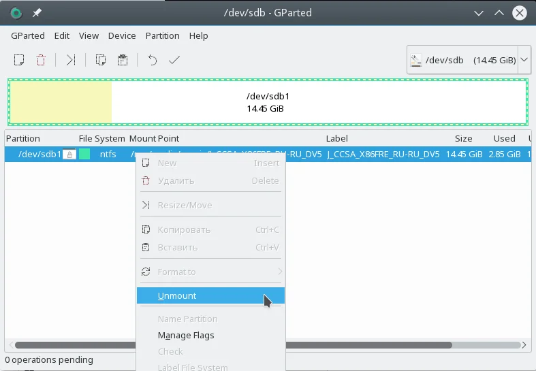
Task: Click the Copy partition toolbar icon
Action: tap(101, 60)
